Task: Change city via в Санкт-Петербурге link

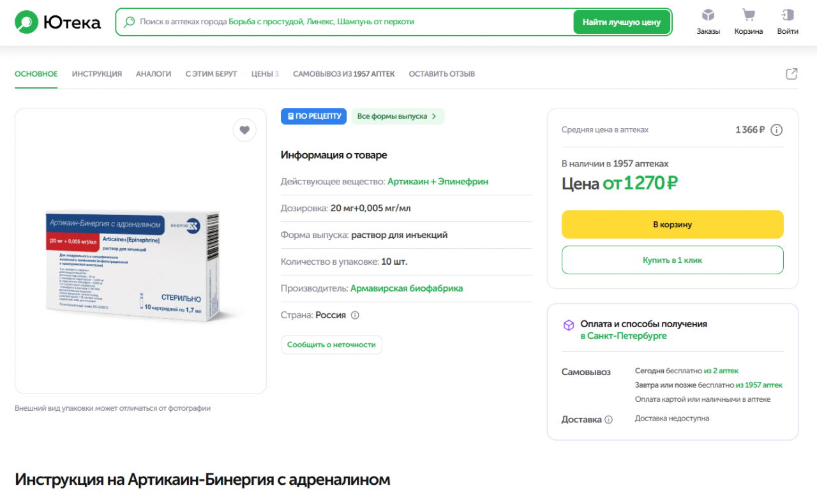Action: click(x=623, y=336)
